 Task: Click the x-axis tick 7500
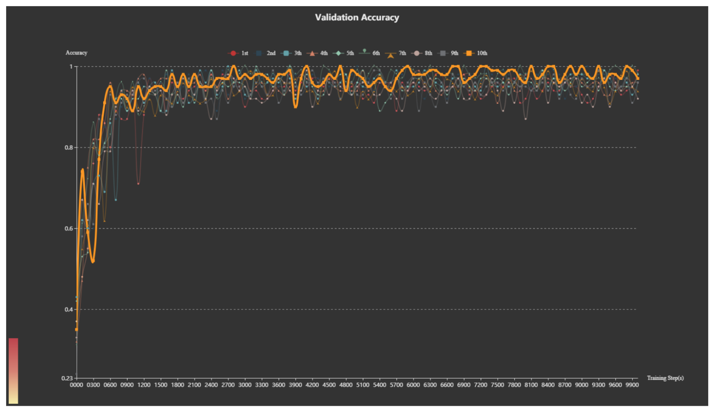tap(497, 385)
